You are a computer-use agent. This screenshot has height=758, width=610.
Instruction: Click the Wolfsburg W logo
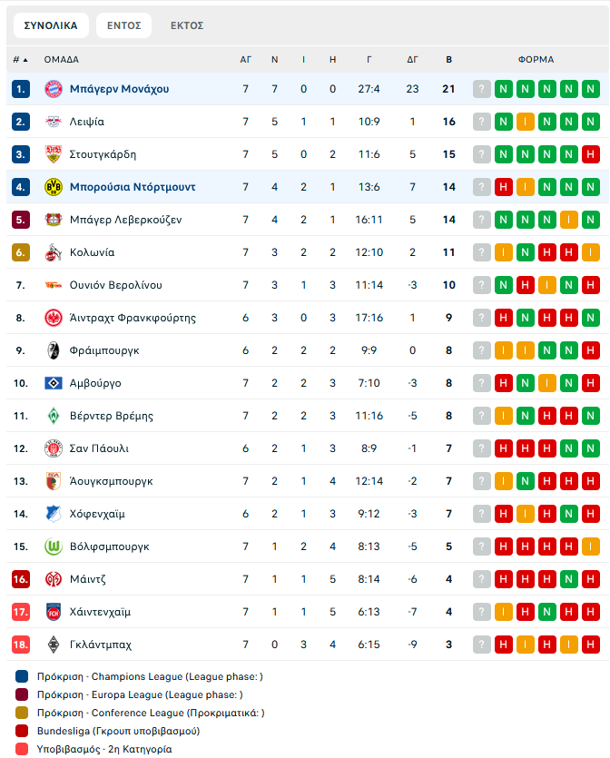pyautogui.click(x=52, y=546)
